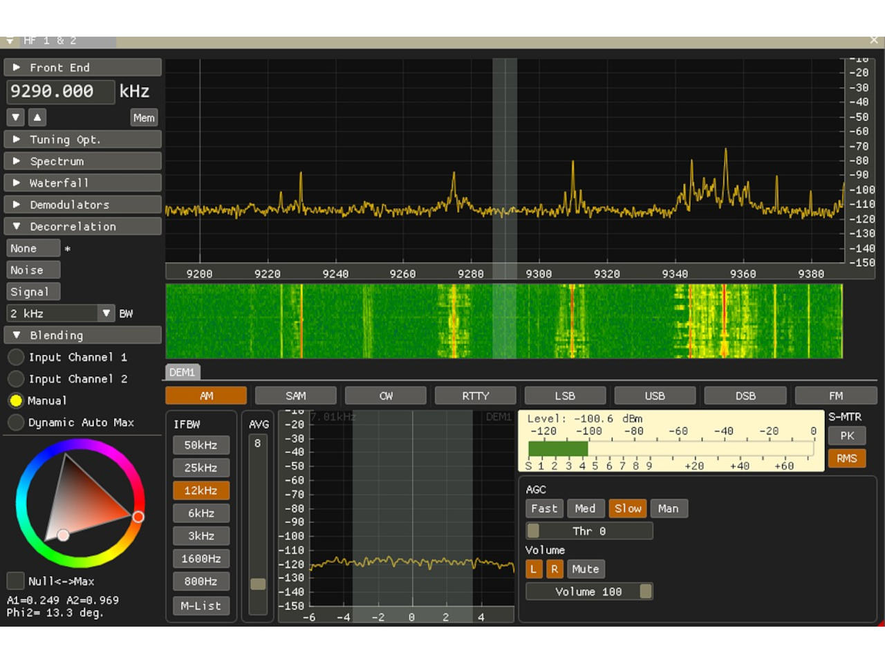
Task: Select the DEM1 tab
Action: pos(182,371)
